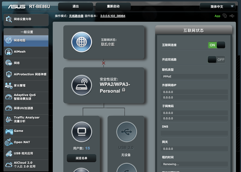The height and width of the screenshot is (172, 241).
Task: Open the network setup wizard icon
Action: pos(9,19)
